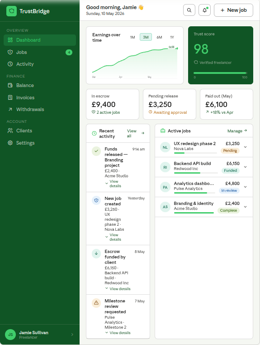The width and height of the screenshot is (260, 345).
Task: Click the Dashboard grid icon
Action: tap(10, 40)
